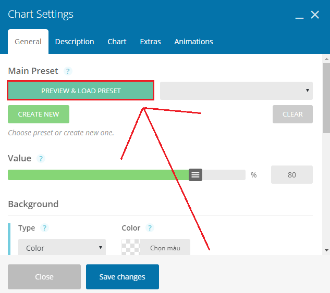Show help for Background Type

tap(44, 228)
